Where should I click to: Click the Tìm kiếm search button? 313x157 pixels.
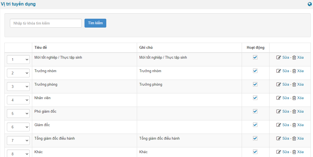(96, 23)
